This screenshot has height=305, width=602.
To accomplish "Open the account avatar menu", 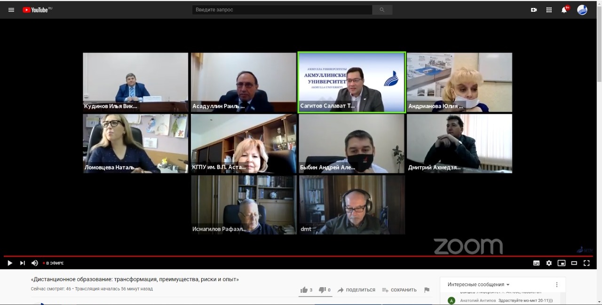I will tap(582, 10).
